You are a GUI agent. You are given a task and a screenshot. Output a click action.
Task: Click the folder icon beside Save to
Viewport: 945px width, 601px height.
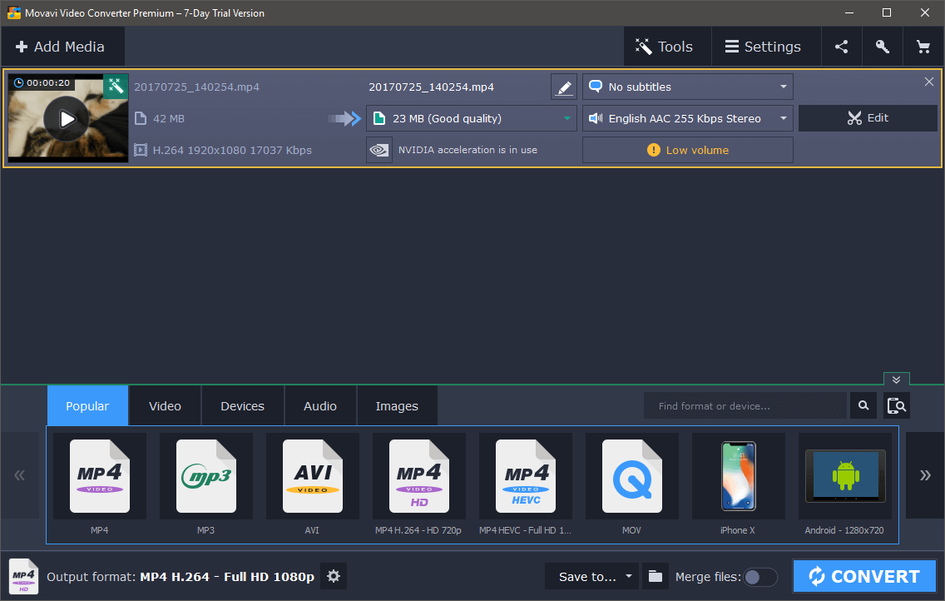[655, 576]
